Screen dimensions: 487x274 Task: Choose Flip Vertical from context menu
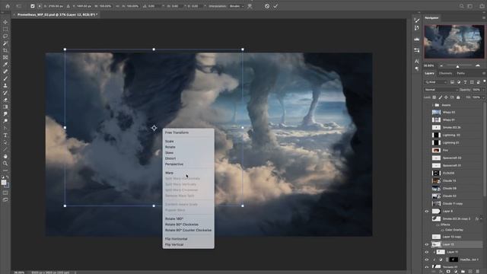174,244
